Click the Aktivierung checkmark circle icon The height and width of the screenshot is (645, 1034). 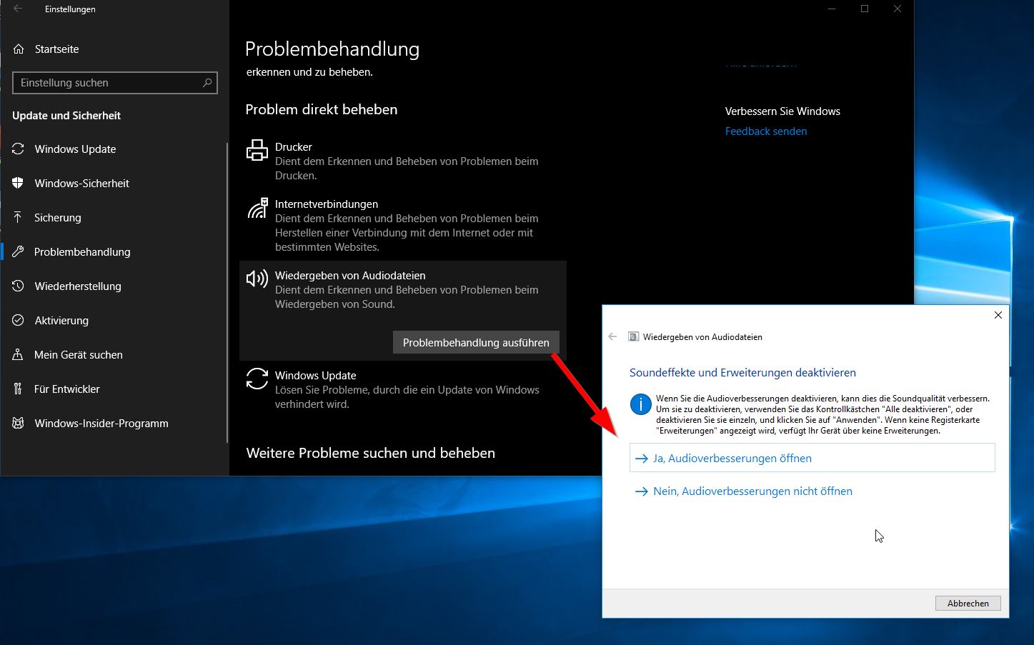(19, 321)
